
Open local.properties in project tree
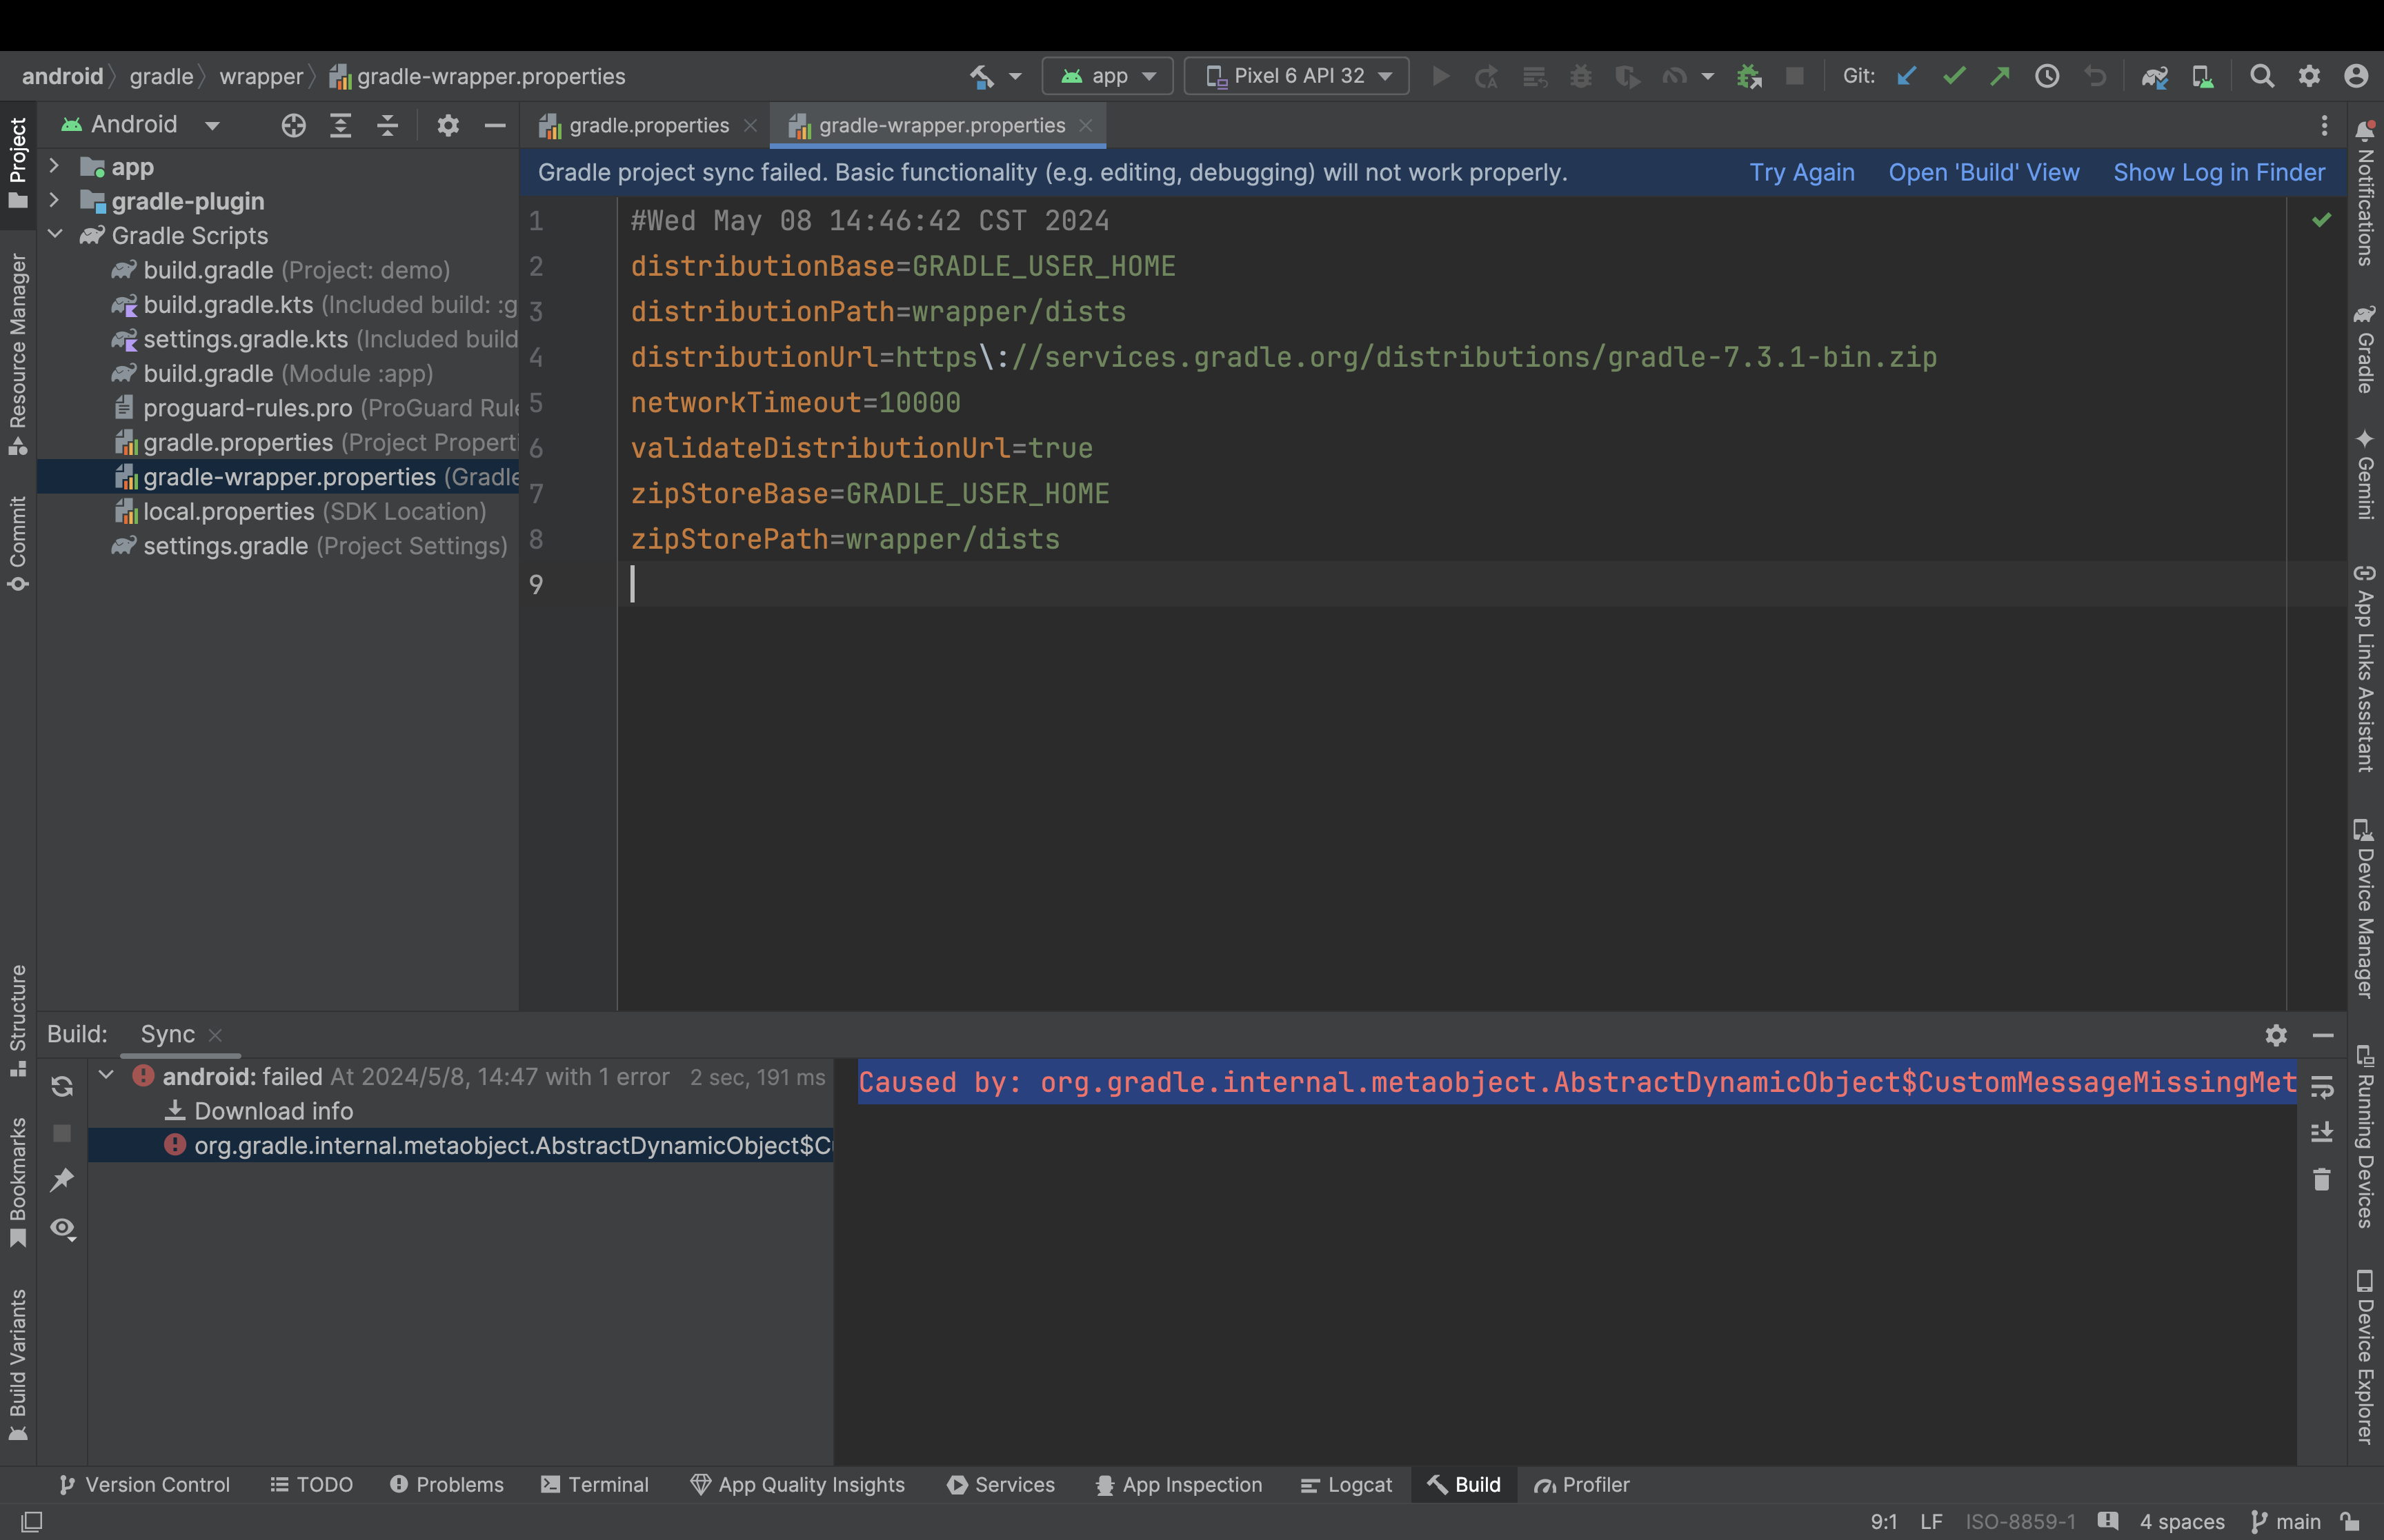pos(228,511)
